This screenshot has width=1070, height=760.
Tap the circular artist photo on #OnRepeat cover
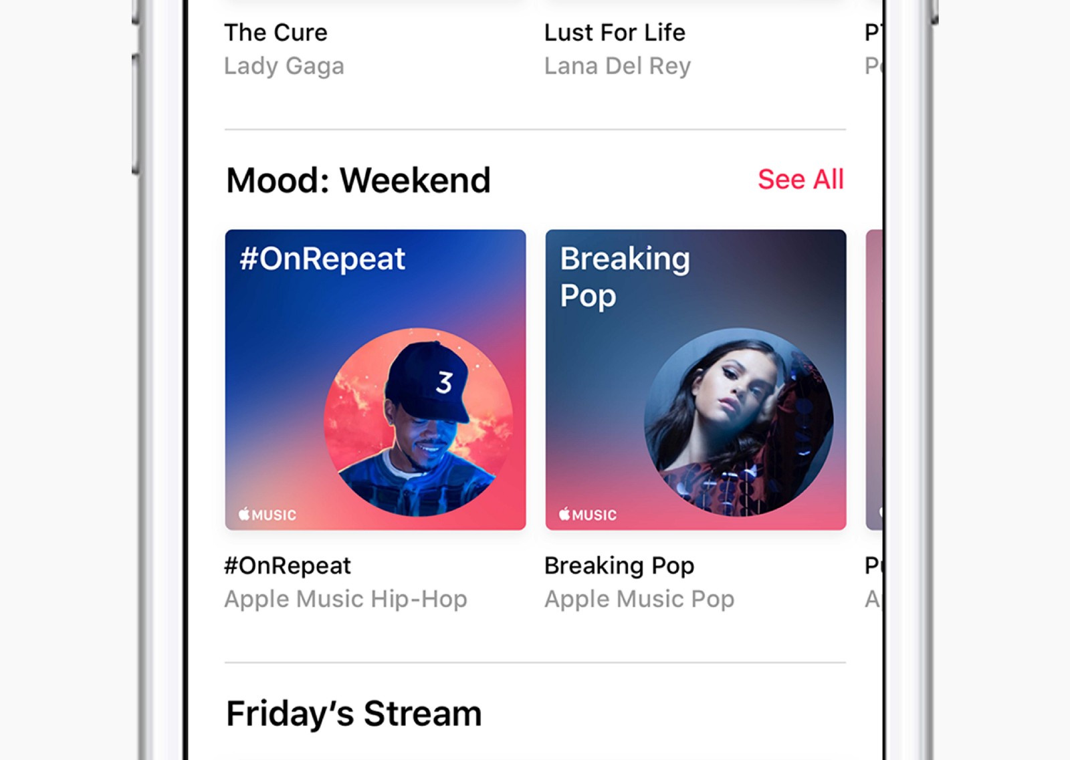(x=419, y=422)
